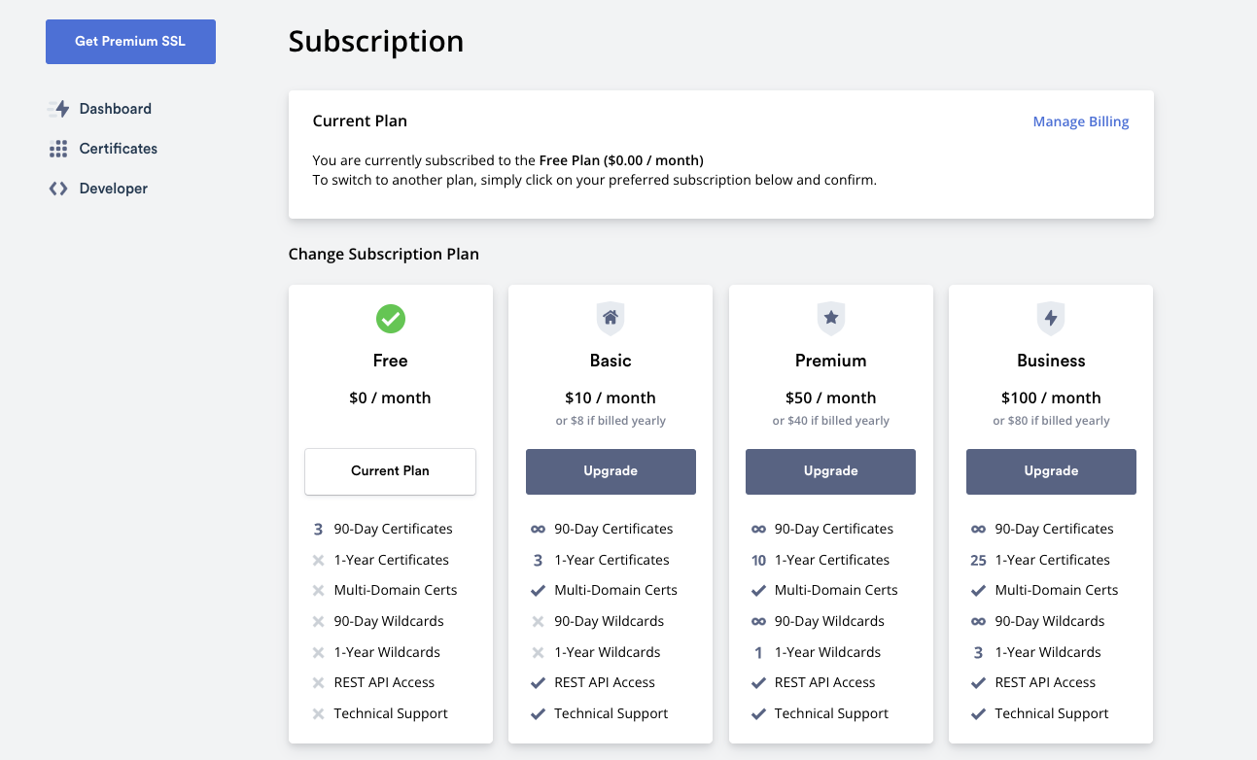Click the Premium plan star shield icon

click(x=831, y=318)
